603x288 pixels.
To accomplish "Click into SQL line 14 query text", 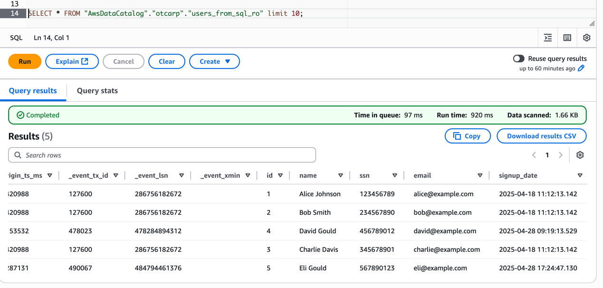I will 165,13.
